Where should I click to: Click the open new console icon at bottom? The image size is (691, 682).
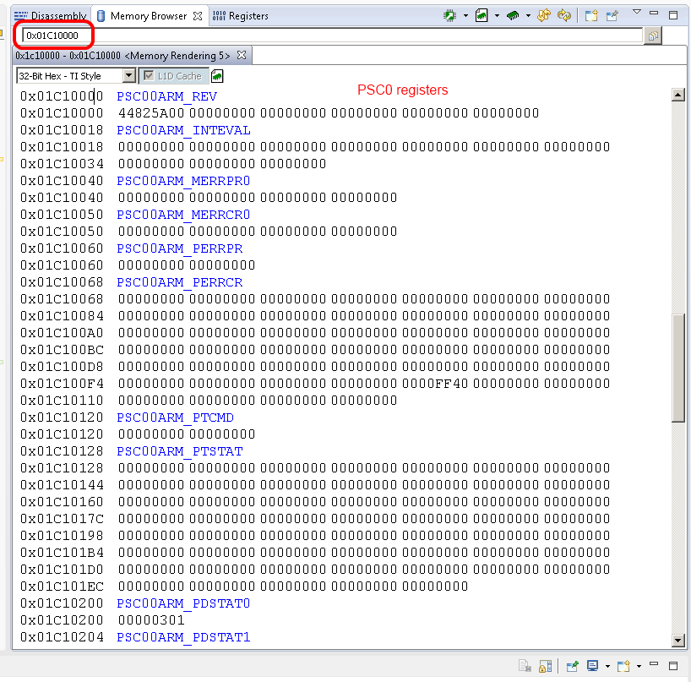623,666
